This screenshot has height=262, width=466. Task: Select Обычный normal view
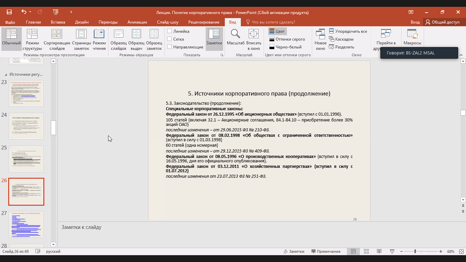tap(12, 39)
